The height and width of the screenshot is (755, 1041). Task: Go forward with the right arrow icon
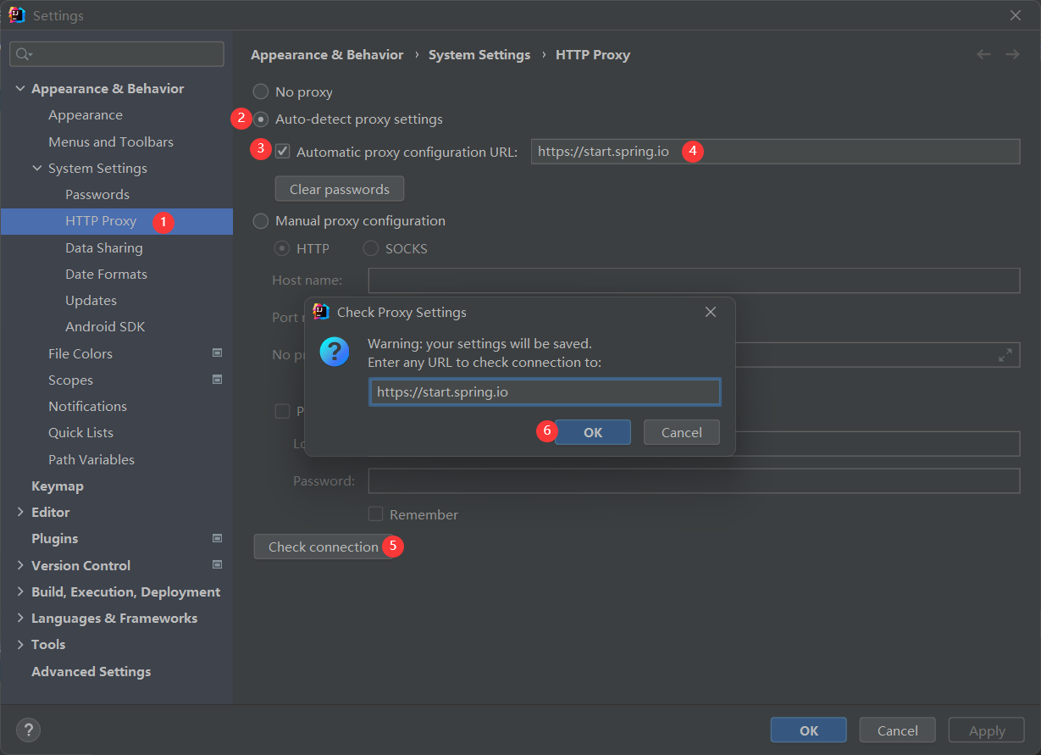click(1012, 54)
